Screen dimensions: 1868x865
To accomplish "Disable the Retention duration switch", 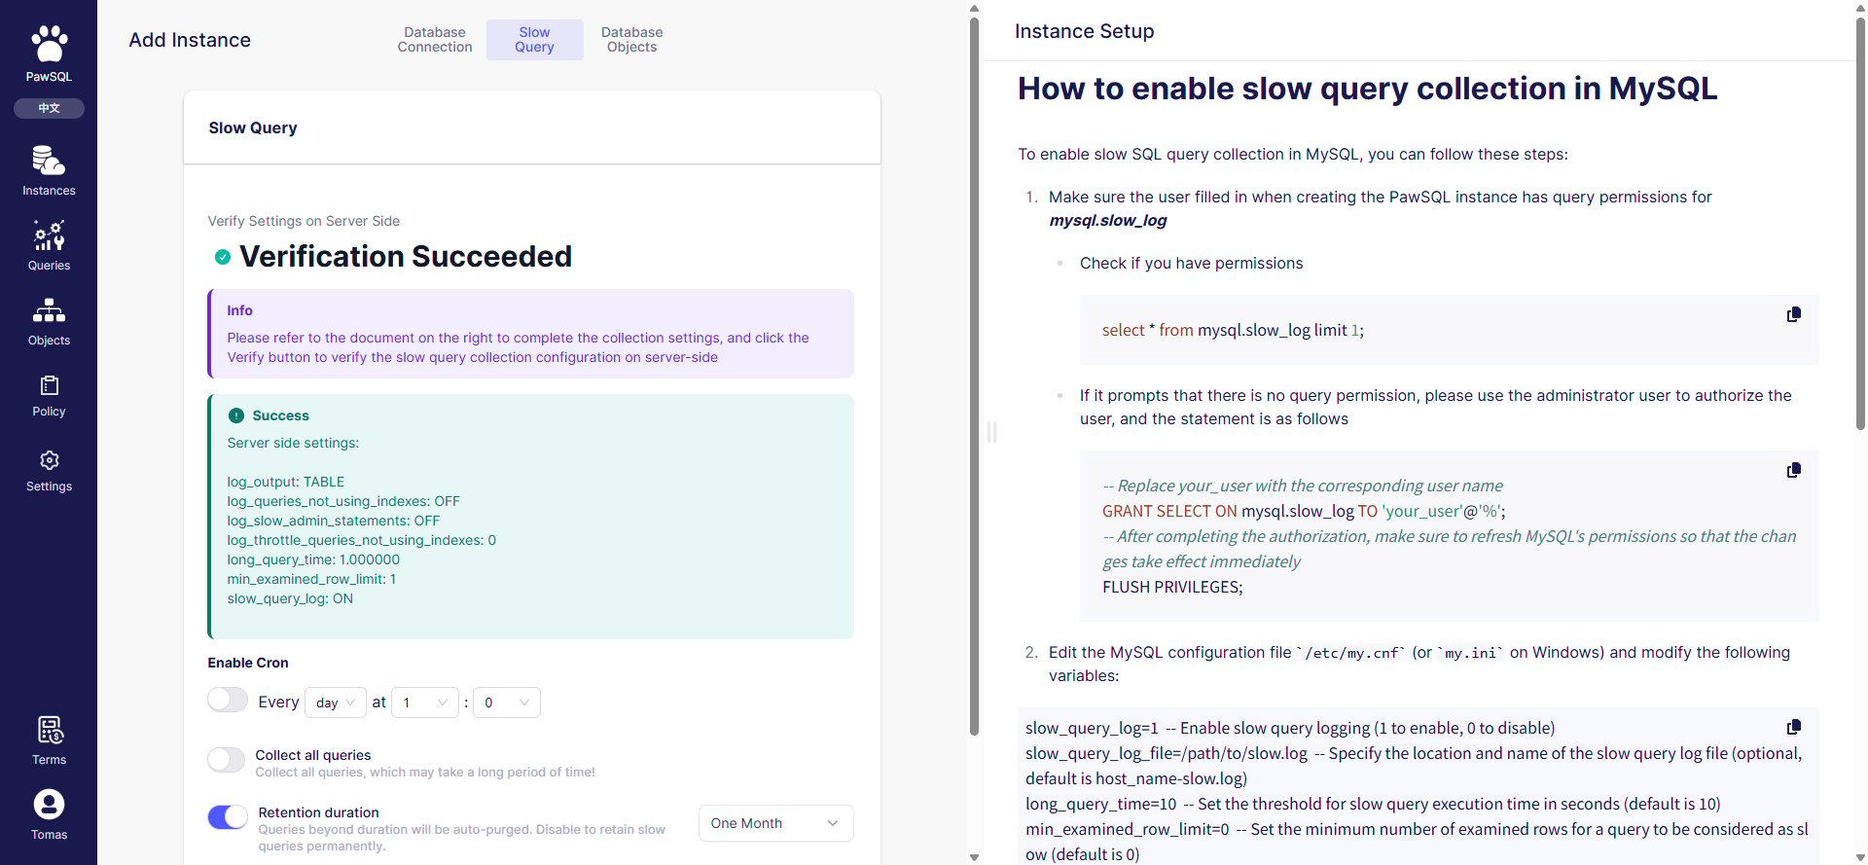I will pyautogui.click(x=228, y=817).
